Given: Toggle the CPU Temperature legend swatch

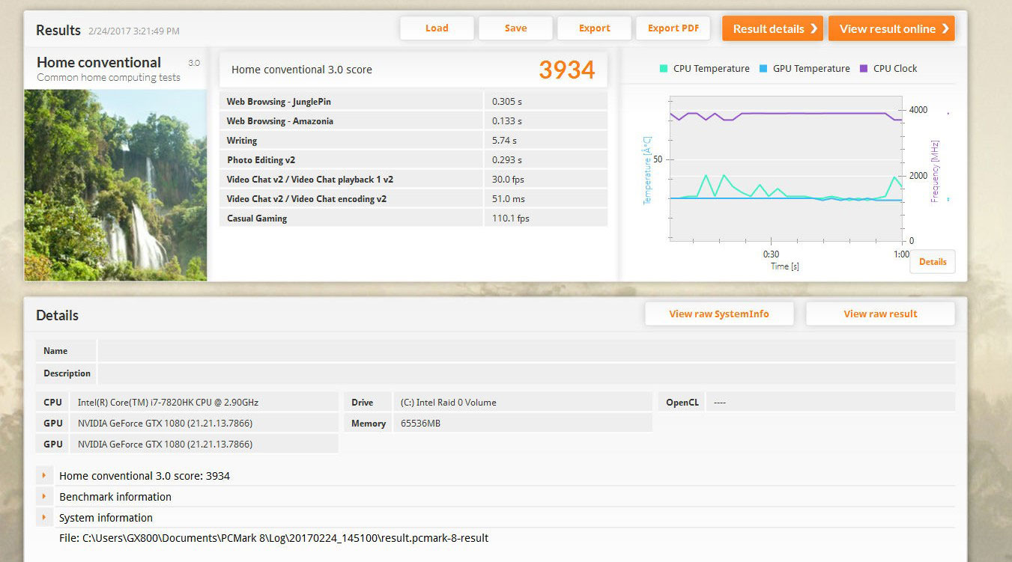Looking at the screenshot, I should (664, 69).
